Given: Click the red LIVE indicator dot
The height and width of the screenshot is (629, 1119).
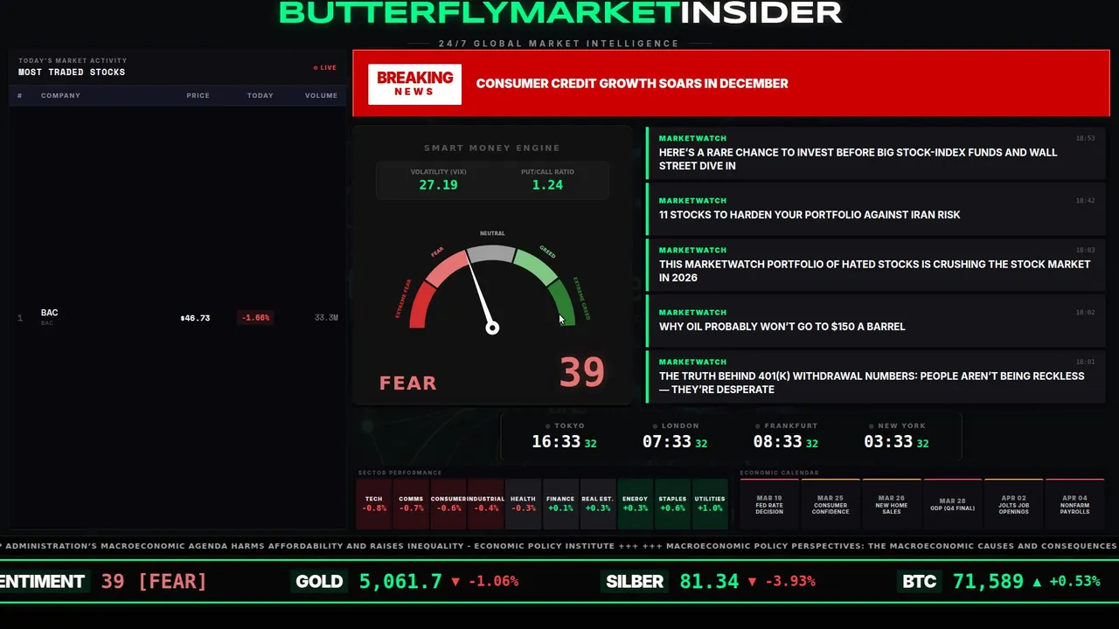Looking at the screenshot, I should point(316,68).
